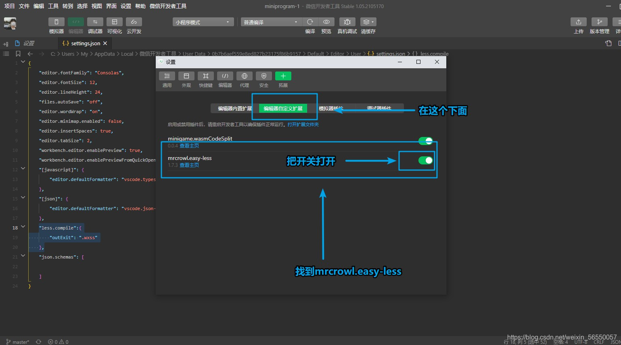Click the 预览 preview eye icon
The width and height of the screenshot is (621, 345).
pyautogui.click(x=326, y=22)
